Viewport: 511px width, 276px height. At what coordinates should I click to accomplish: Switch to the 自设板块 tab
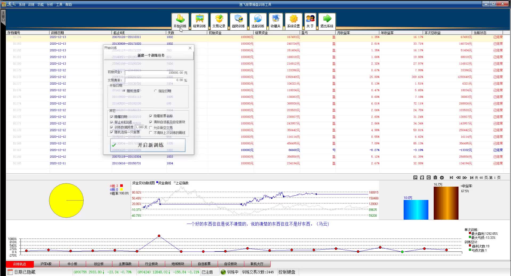[x=231, y=264]
